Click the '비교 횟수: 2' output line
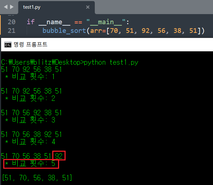The width and height of the screenshot is (213, 185). point(30,98)
